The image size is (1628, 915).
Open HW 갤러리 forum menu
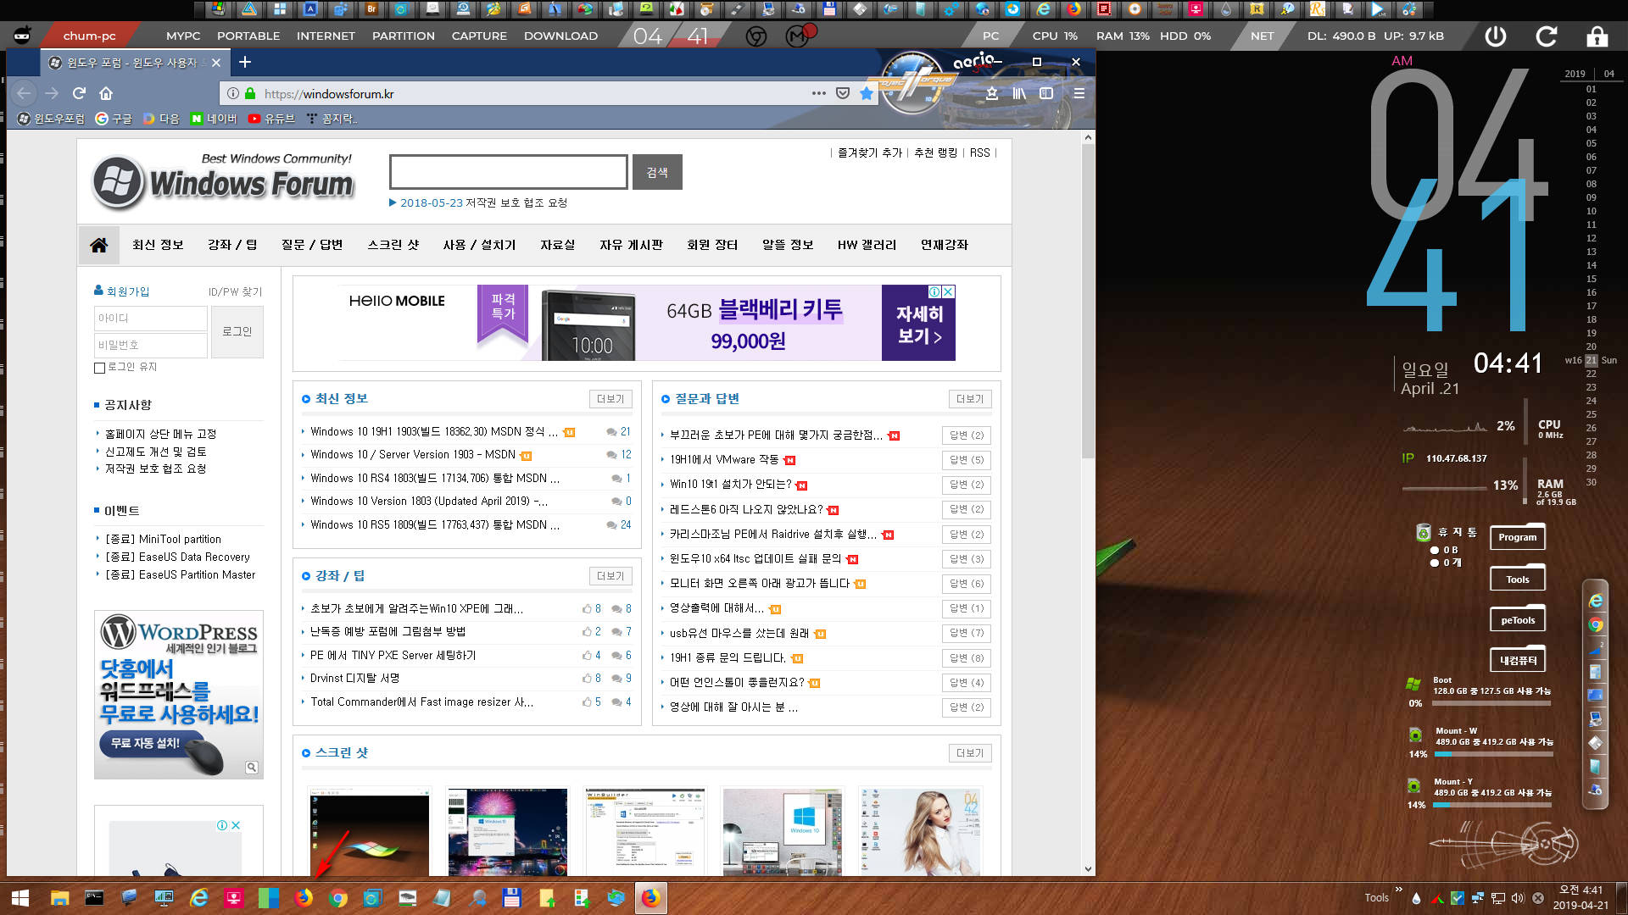click(867, 245)
